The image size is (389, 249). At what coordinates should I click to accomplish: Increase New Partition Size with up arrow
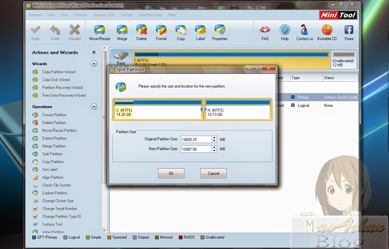coord(214,147)
